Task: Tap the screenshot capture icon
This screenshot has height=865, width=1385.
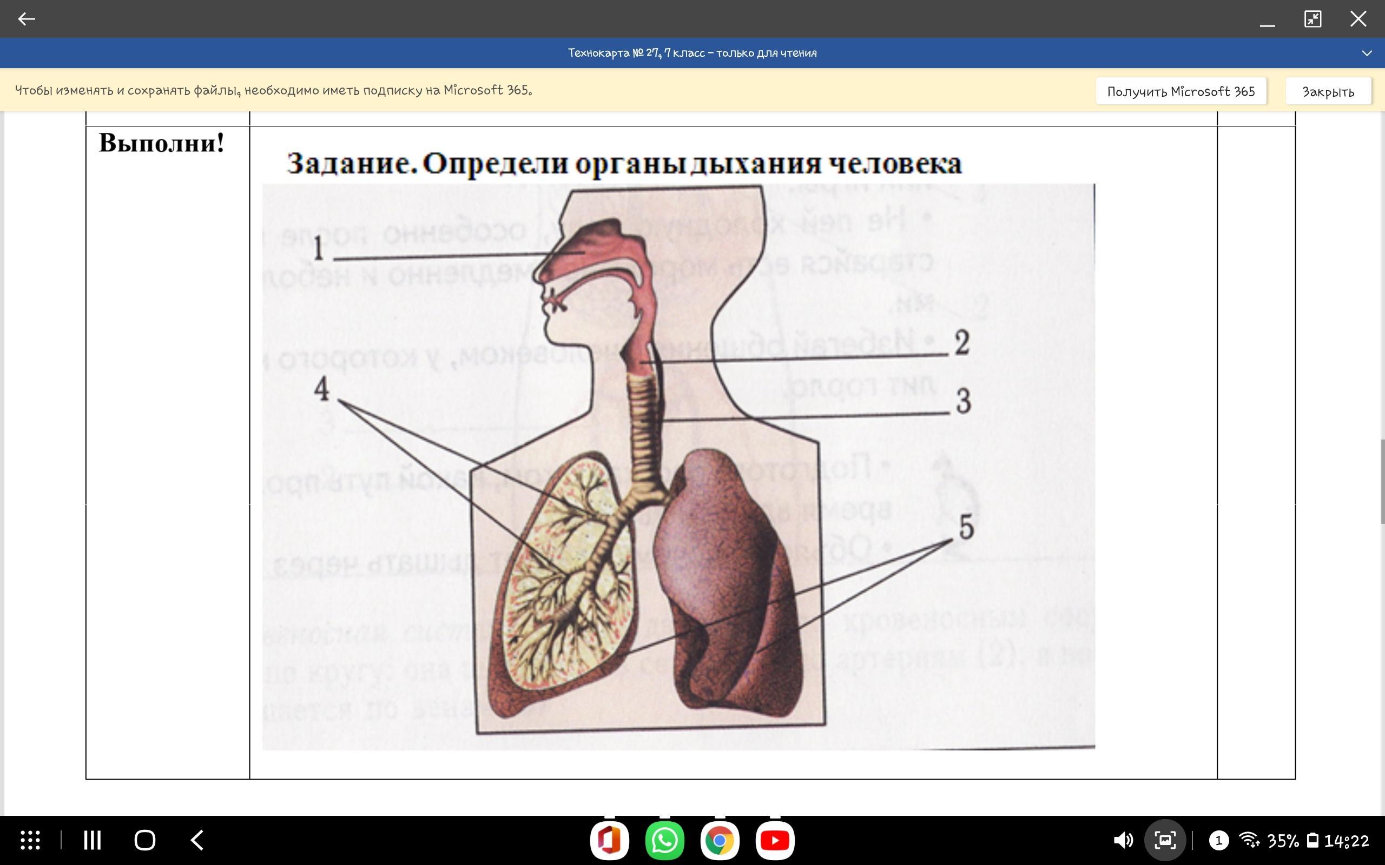Action: point(1165,840)
